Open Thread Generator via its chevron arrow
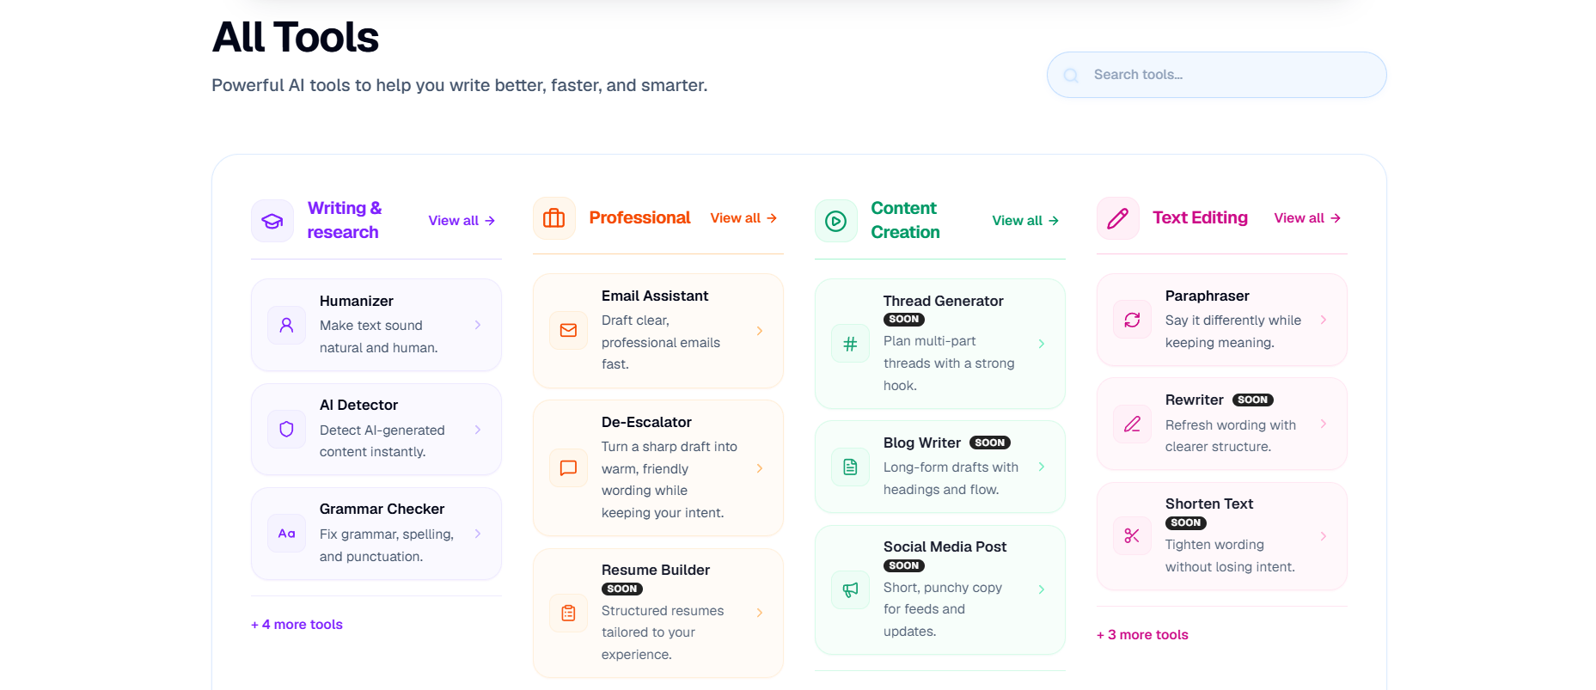The height and width of the screenshot is (690, 1596). click(1042, 344)
